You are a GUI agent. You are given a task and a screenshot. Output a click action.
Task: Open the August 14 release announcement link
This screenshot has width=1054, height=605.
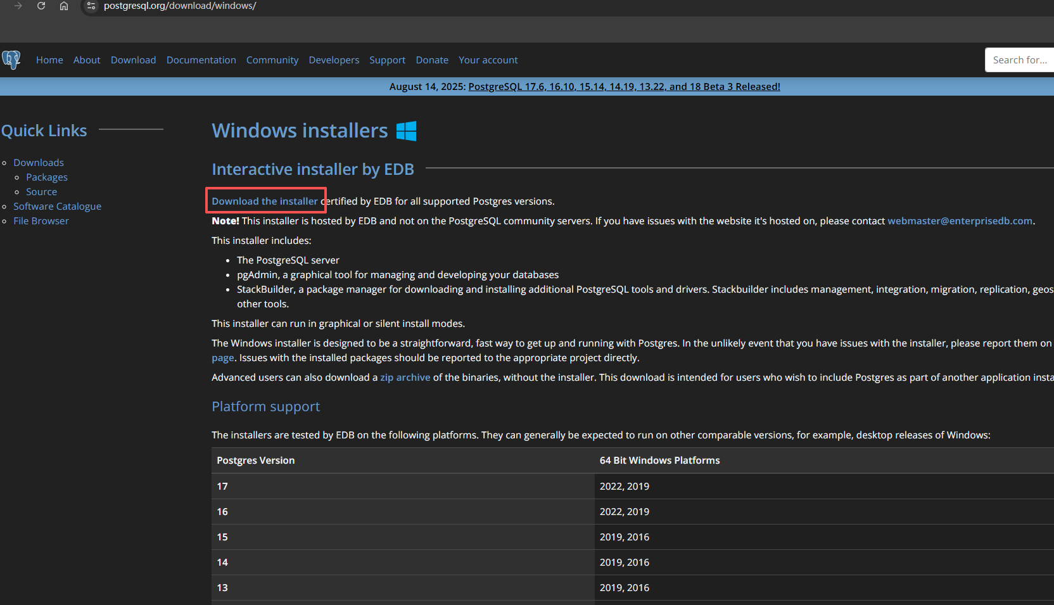(x=624, y=87)
